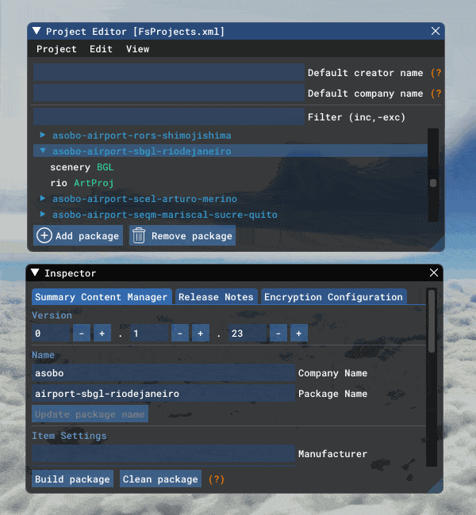Click the minor version field showing 1
This screenshot has height=515, width=476.
point(149,334)
